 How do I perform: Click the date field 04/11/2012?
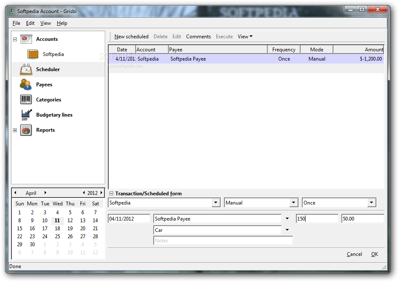click(x=129, y=218)
